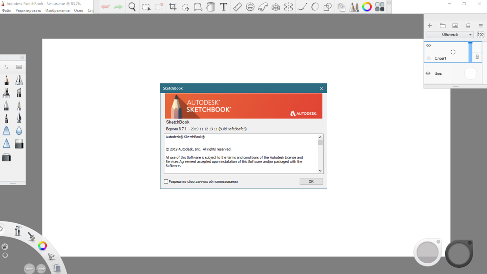This screenshot has height=274, width=487.
Task: Open the Perspective guides tool
Action: [276, 7]
